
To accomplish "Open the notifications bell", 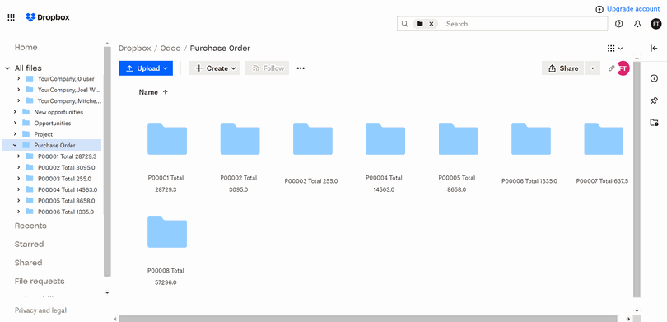I will click(x=637, y=24).
